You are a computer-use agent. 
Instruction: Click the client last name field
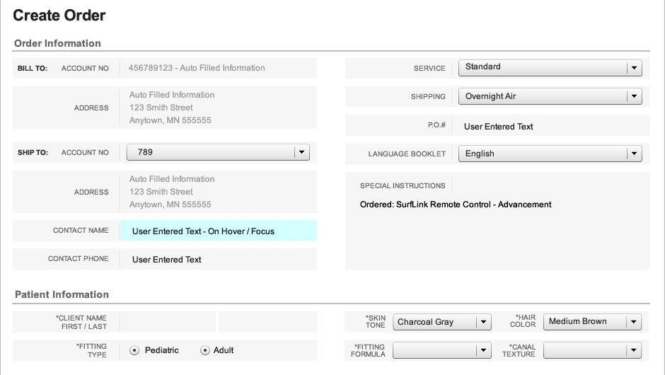pyautogui.click(x=267, y=322)
